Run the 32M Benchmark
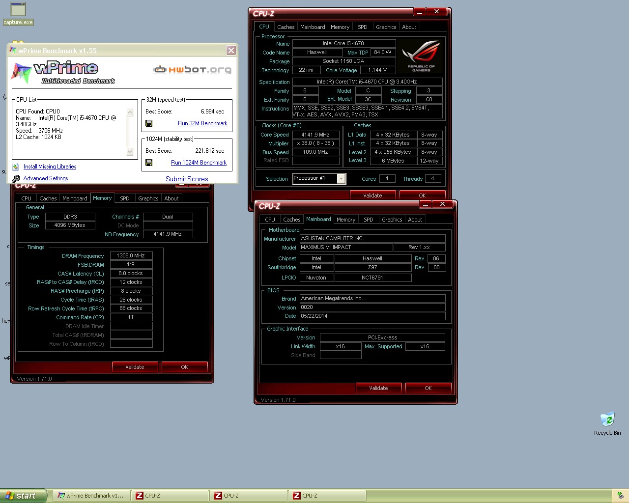Screen dimensions: 629x503 tap(202, 123)
